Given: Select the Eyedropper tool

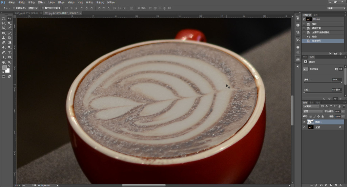Looking at the screenshot, I should click(9, 28).
